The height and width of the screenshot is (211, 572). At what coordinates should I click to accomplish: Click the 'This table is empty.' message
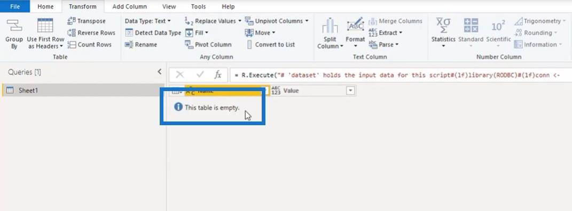pyautogui.click(x=212, y=108)
